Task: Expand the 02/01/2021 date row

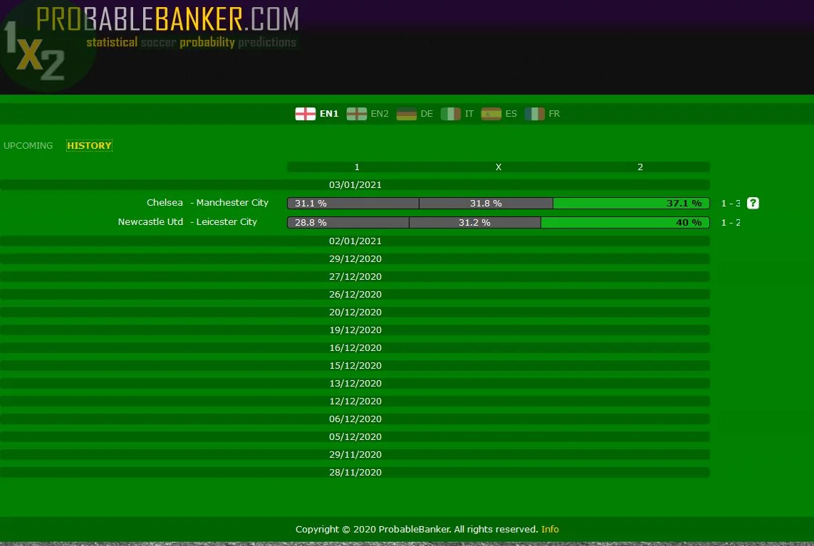Action: [355, 241]
